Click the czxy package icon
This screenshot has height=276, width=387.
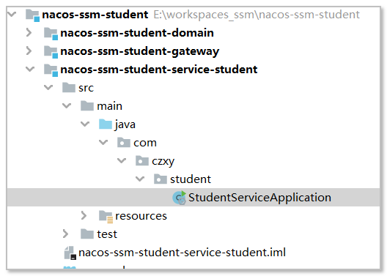click(142, 160)
